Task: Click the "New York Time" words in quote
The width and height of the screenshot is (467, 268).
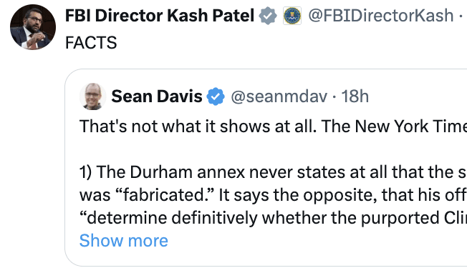Action: [410, 126]
